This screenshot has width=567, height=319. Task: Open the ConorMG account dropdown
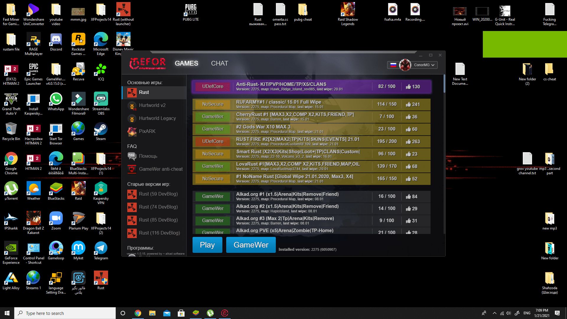point(424,65)
